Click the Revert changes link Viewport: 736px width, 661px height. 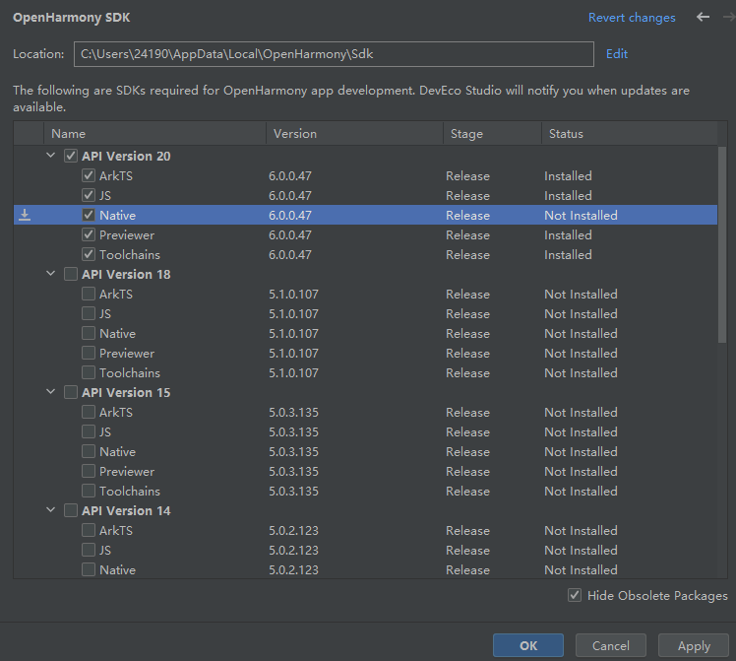coord(632,18)
